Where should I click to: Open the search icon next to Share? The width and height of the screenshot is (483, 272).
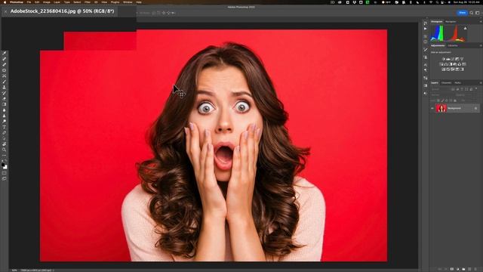point(471,13)
